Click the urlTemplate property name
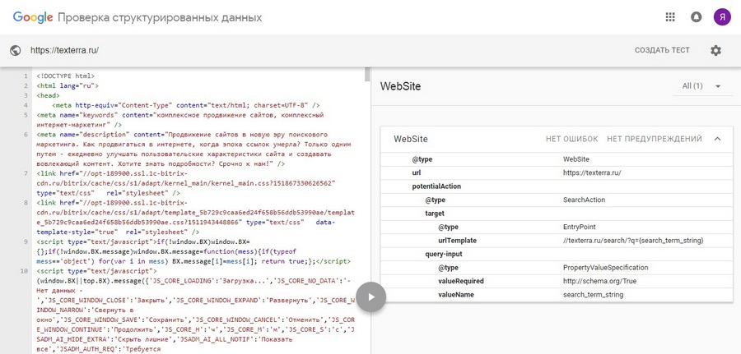Viewport: 741px width, 354px height. pyautogui.click(x=458, y=241)
